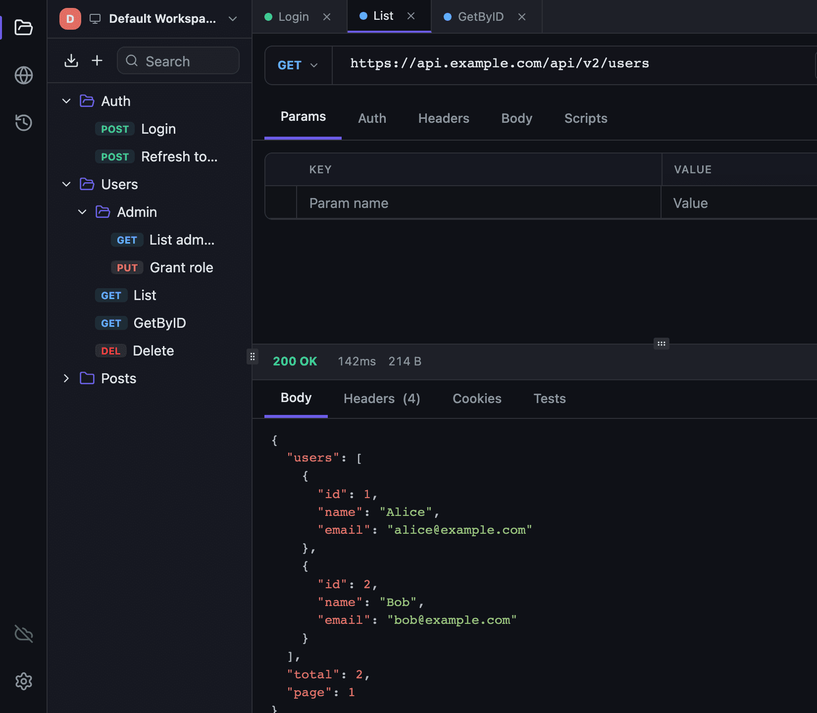Screen dimensions: 817x713
Task: Collapse the Admin folder chevron
Action: click(x=82, y=212)
